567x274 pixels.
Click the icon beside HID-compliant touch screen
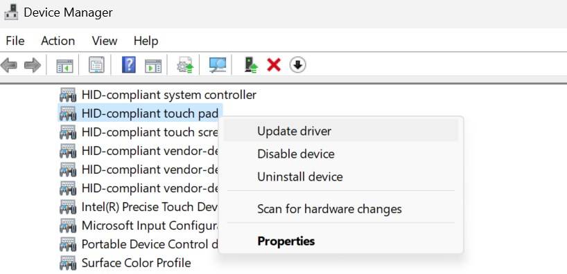pos(68,132)
